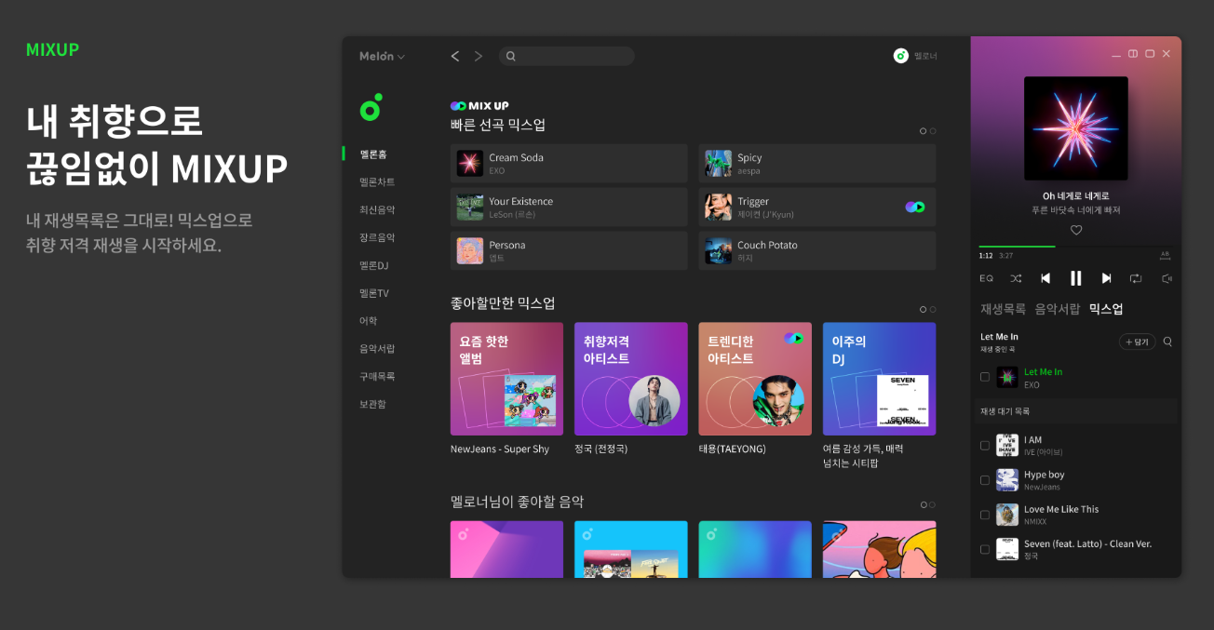Toggle the A-B section repeat icon

1166,255
